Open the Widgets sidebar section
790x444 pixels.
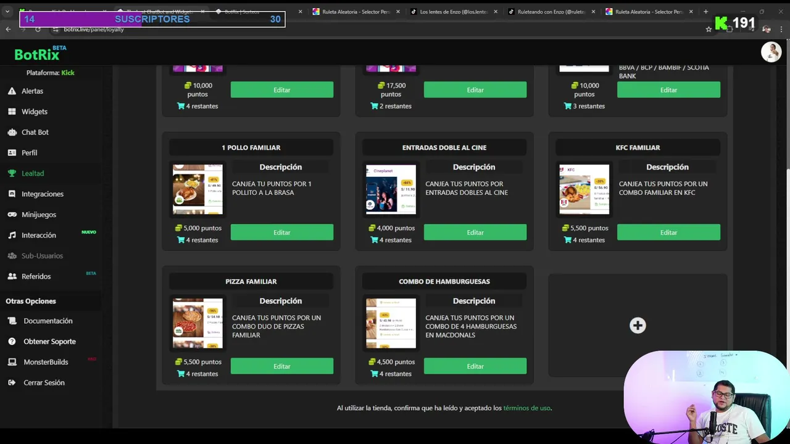[x=34, y=112]
